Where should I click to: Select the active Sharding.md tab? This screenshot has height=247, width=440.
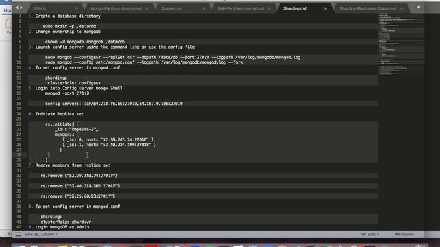(295, 8)
